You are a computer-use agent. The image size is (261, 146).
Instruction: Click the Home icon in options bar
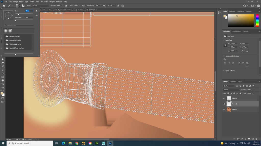(4, 6)
